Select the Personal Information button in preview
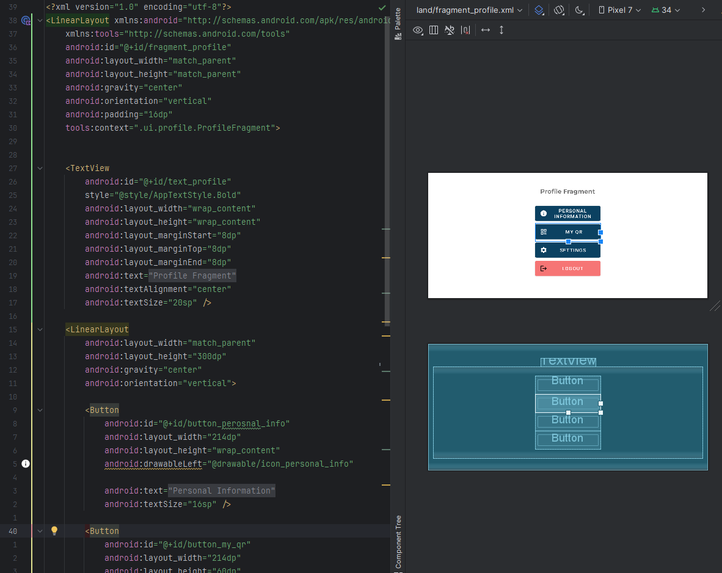722x573 pixels. point(567,214)
